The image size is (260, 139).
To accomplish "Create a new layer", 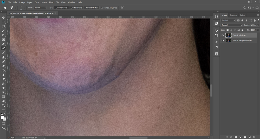I will click(x=250, y=137).
